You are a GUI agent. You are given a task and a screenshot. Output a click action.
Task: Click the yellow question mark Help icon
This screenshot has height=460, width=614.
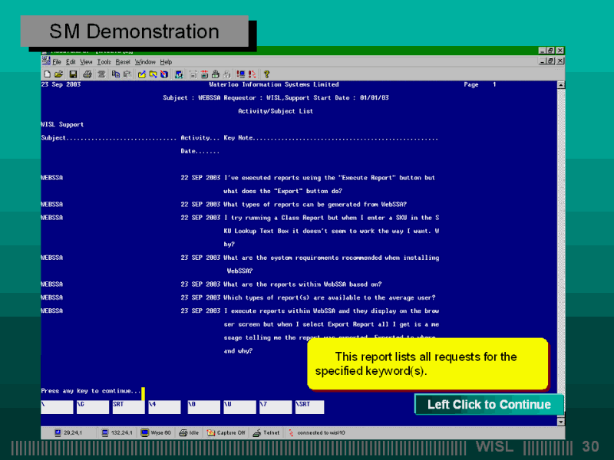click(x=266, y=74)
